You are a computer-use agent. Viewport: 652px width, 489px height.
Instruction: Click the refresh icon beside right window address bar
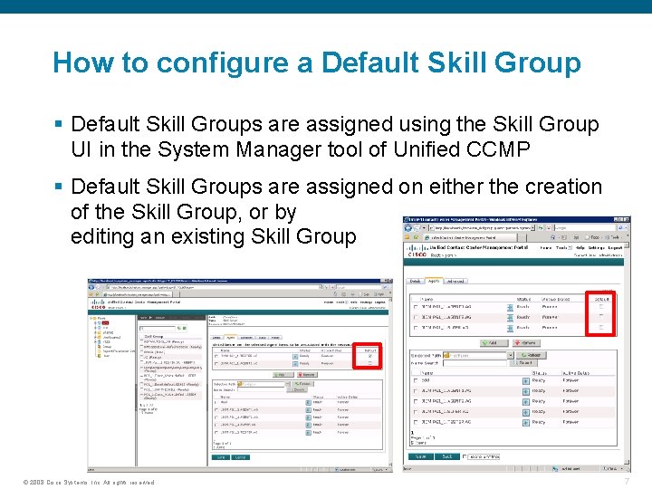coord(541,228)
